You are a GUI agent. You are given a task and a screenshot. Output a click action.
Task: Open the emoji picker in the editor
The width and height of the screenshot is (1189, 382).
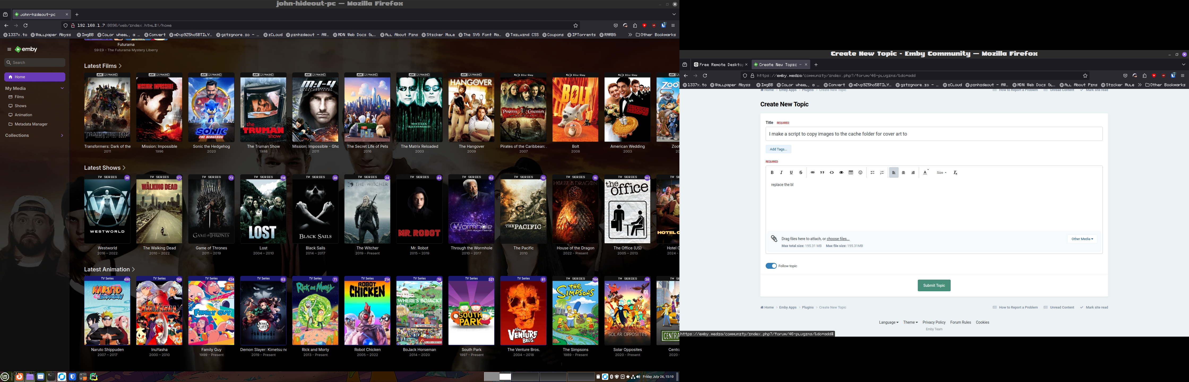pos(860,172)
